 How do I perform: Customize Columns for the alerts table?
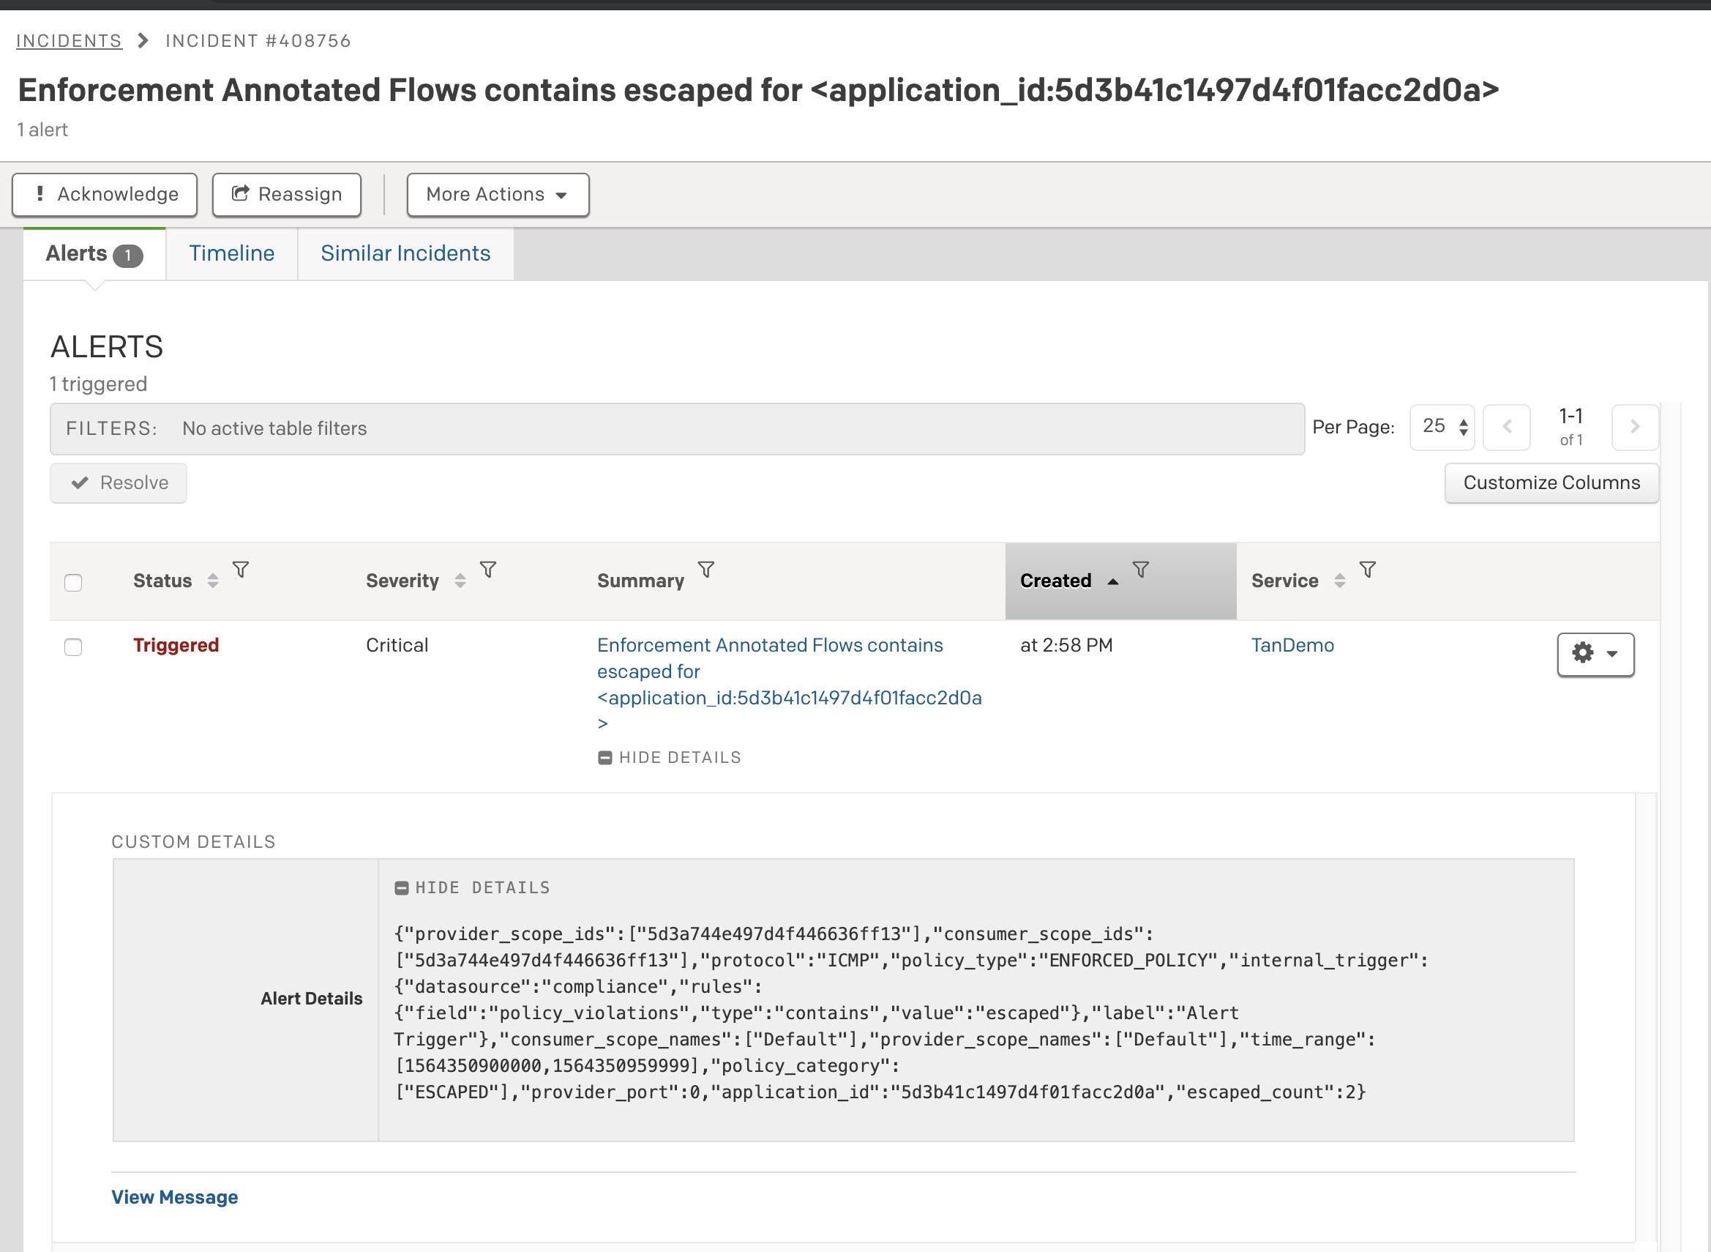coord(1550,482)
